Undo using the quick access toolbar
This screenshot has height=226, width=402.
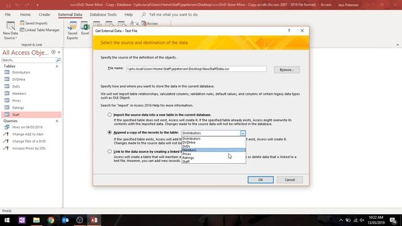pyautogui.click(x=17, y=5)
